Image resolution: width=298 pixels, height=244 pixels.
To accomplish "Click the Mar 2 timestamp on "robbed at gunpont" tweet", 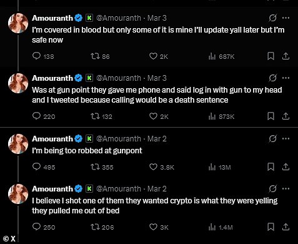I will point(157,139).
